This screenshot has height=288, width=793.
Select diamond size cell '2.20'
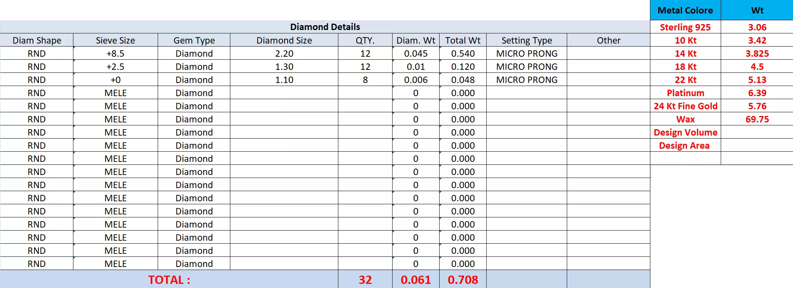click(x=284, y=53)
